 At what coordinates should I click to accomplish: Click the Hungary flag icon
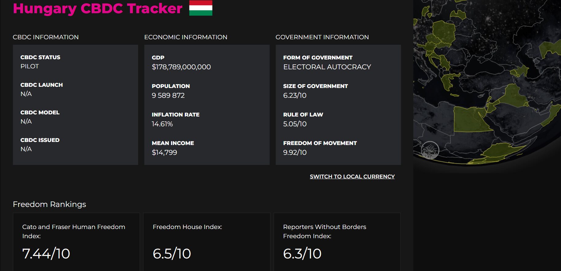(x=201, y=8)
